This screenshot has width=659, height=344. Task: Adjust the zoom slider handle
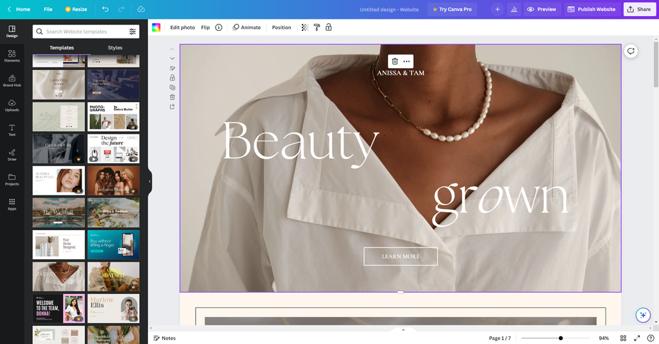click(561, 338)
